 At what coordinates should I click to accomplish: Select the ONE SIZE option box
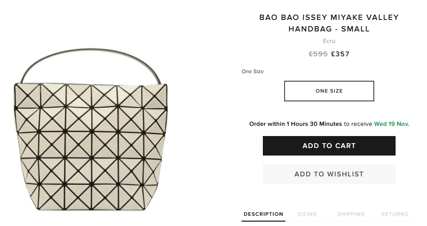click(x=329, y=91)
